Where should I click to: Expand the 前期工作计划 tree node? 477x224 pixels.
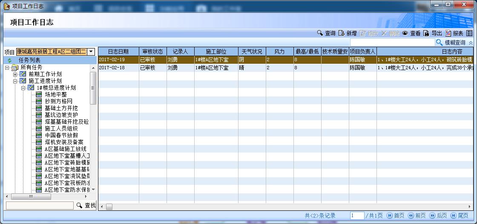coord(15,74)
